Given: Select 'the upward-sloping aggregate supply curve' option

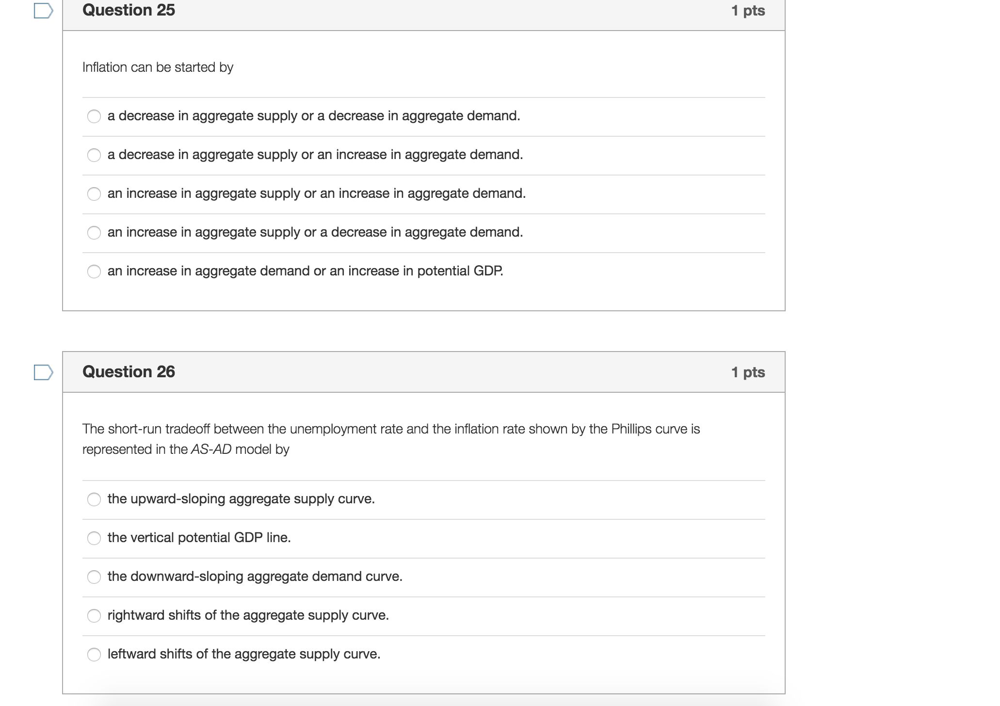Looking at the screenshot, I should 94,499.
